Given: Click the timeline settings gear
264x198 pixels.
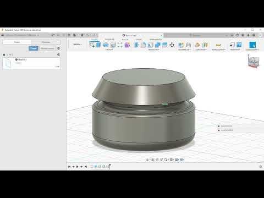Looking at the screenshot, I should click(261, 167).
